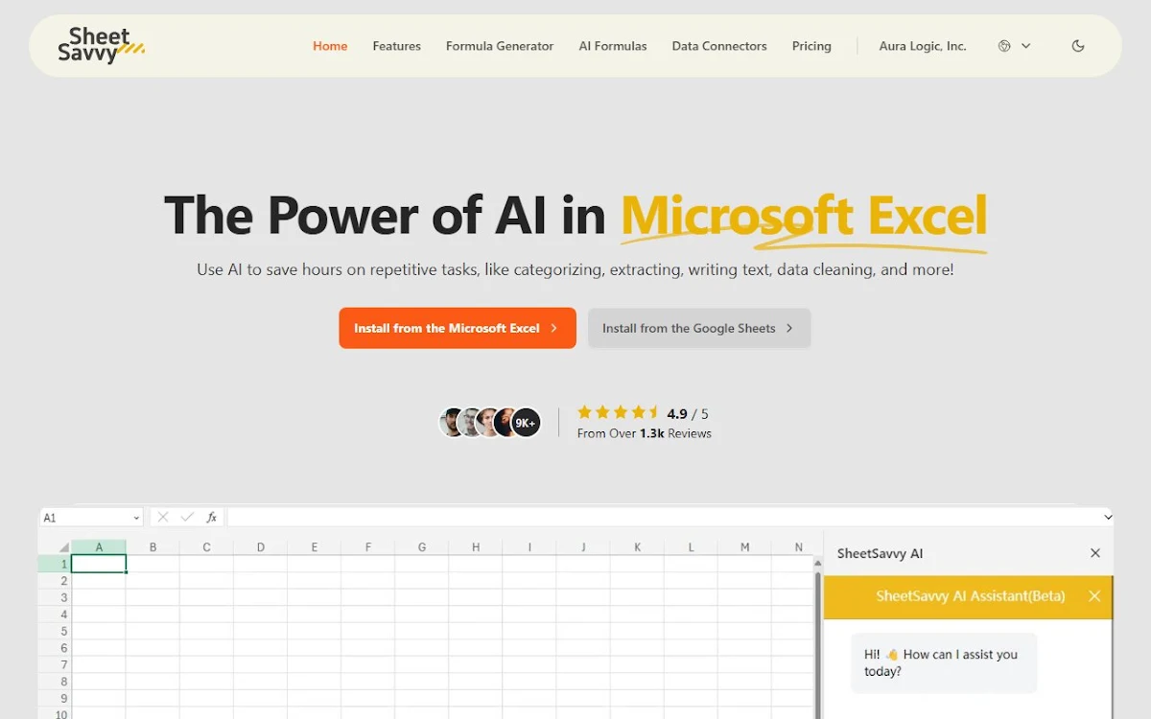
Task: Select column A header
Action: [99, 547]
